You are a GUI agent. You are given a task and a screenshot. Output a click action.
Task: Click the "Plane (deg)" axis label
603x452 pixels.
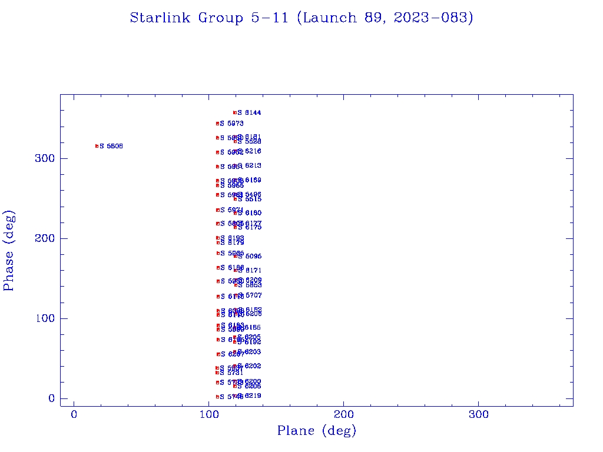[317, 430]
